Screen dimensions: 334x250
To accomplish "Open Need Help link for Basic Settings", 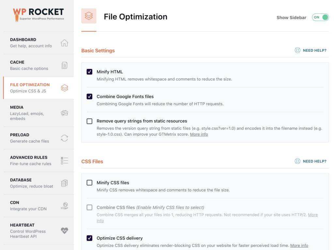I will point(311,50).
